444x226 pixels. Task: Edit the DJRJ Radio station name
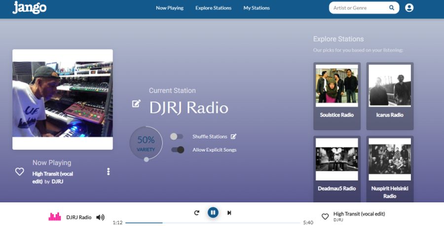coord(136,103)
